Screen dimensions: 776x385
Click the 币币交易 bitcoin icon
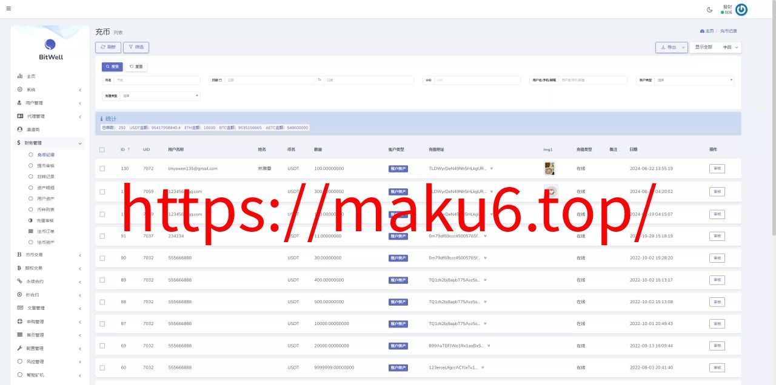click(20, 254)
